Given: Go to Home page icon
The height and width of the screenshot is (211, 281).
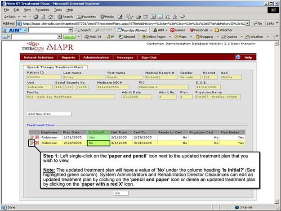Looking at the screenshot, I should [x=50, y=17].
